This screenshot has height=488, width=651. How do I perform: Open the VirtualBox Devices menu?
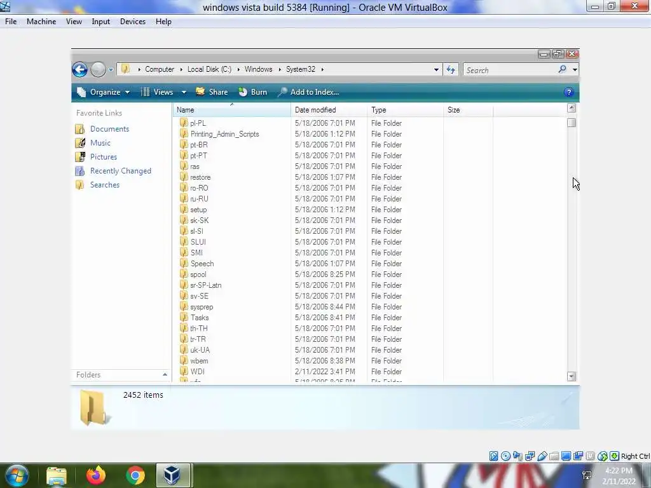pos(133,22)
